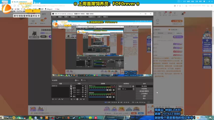Open the 工具(T) menu in OBS
Image resolution: width=214 pixels, height=120 pixels.
click(x=99, y=17)
